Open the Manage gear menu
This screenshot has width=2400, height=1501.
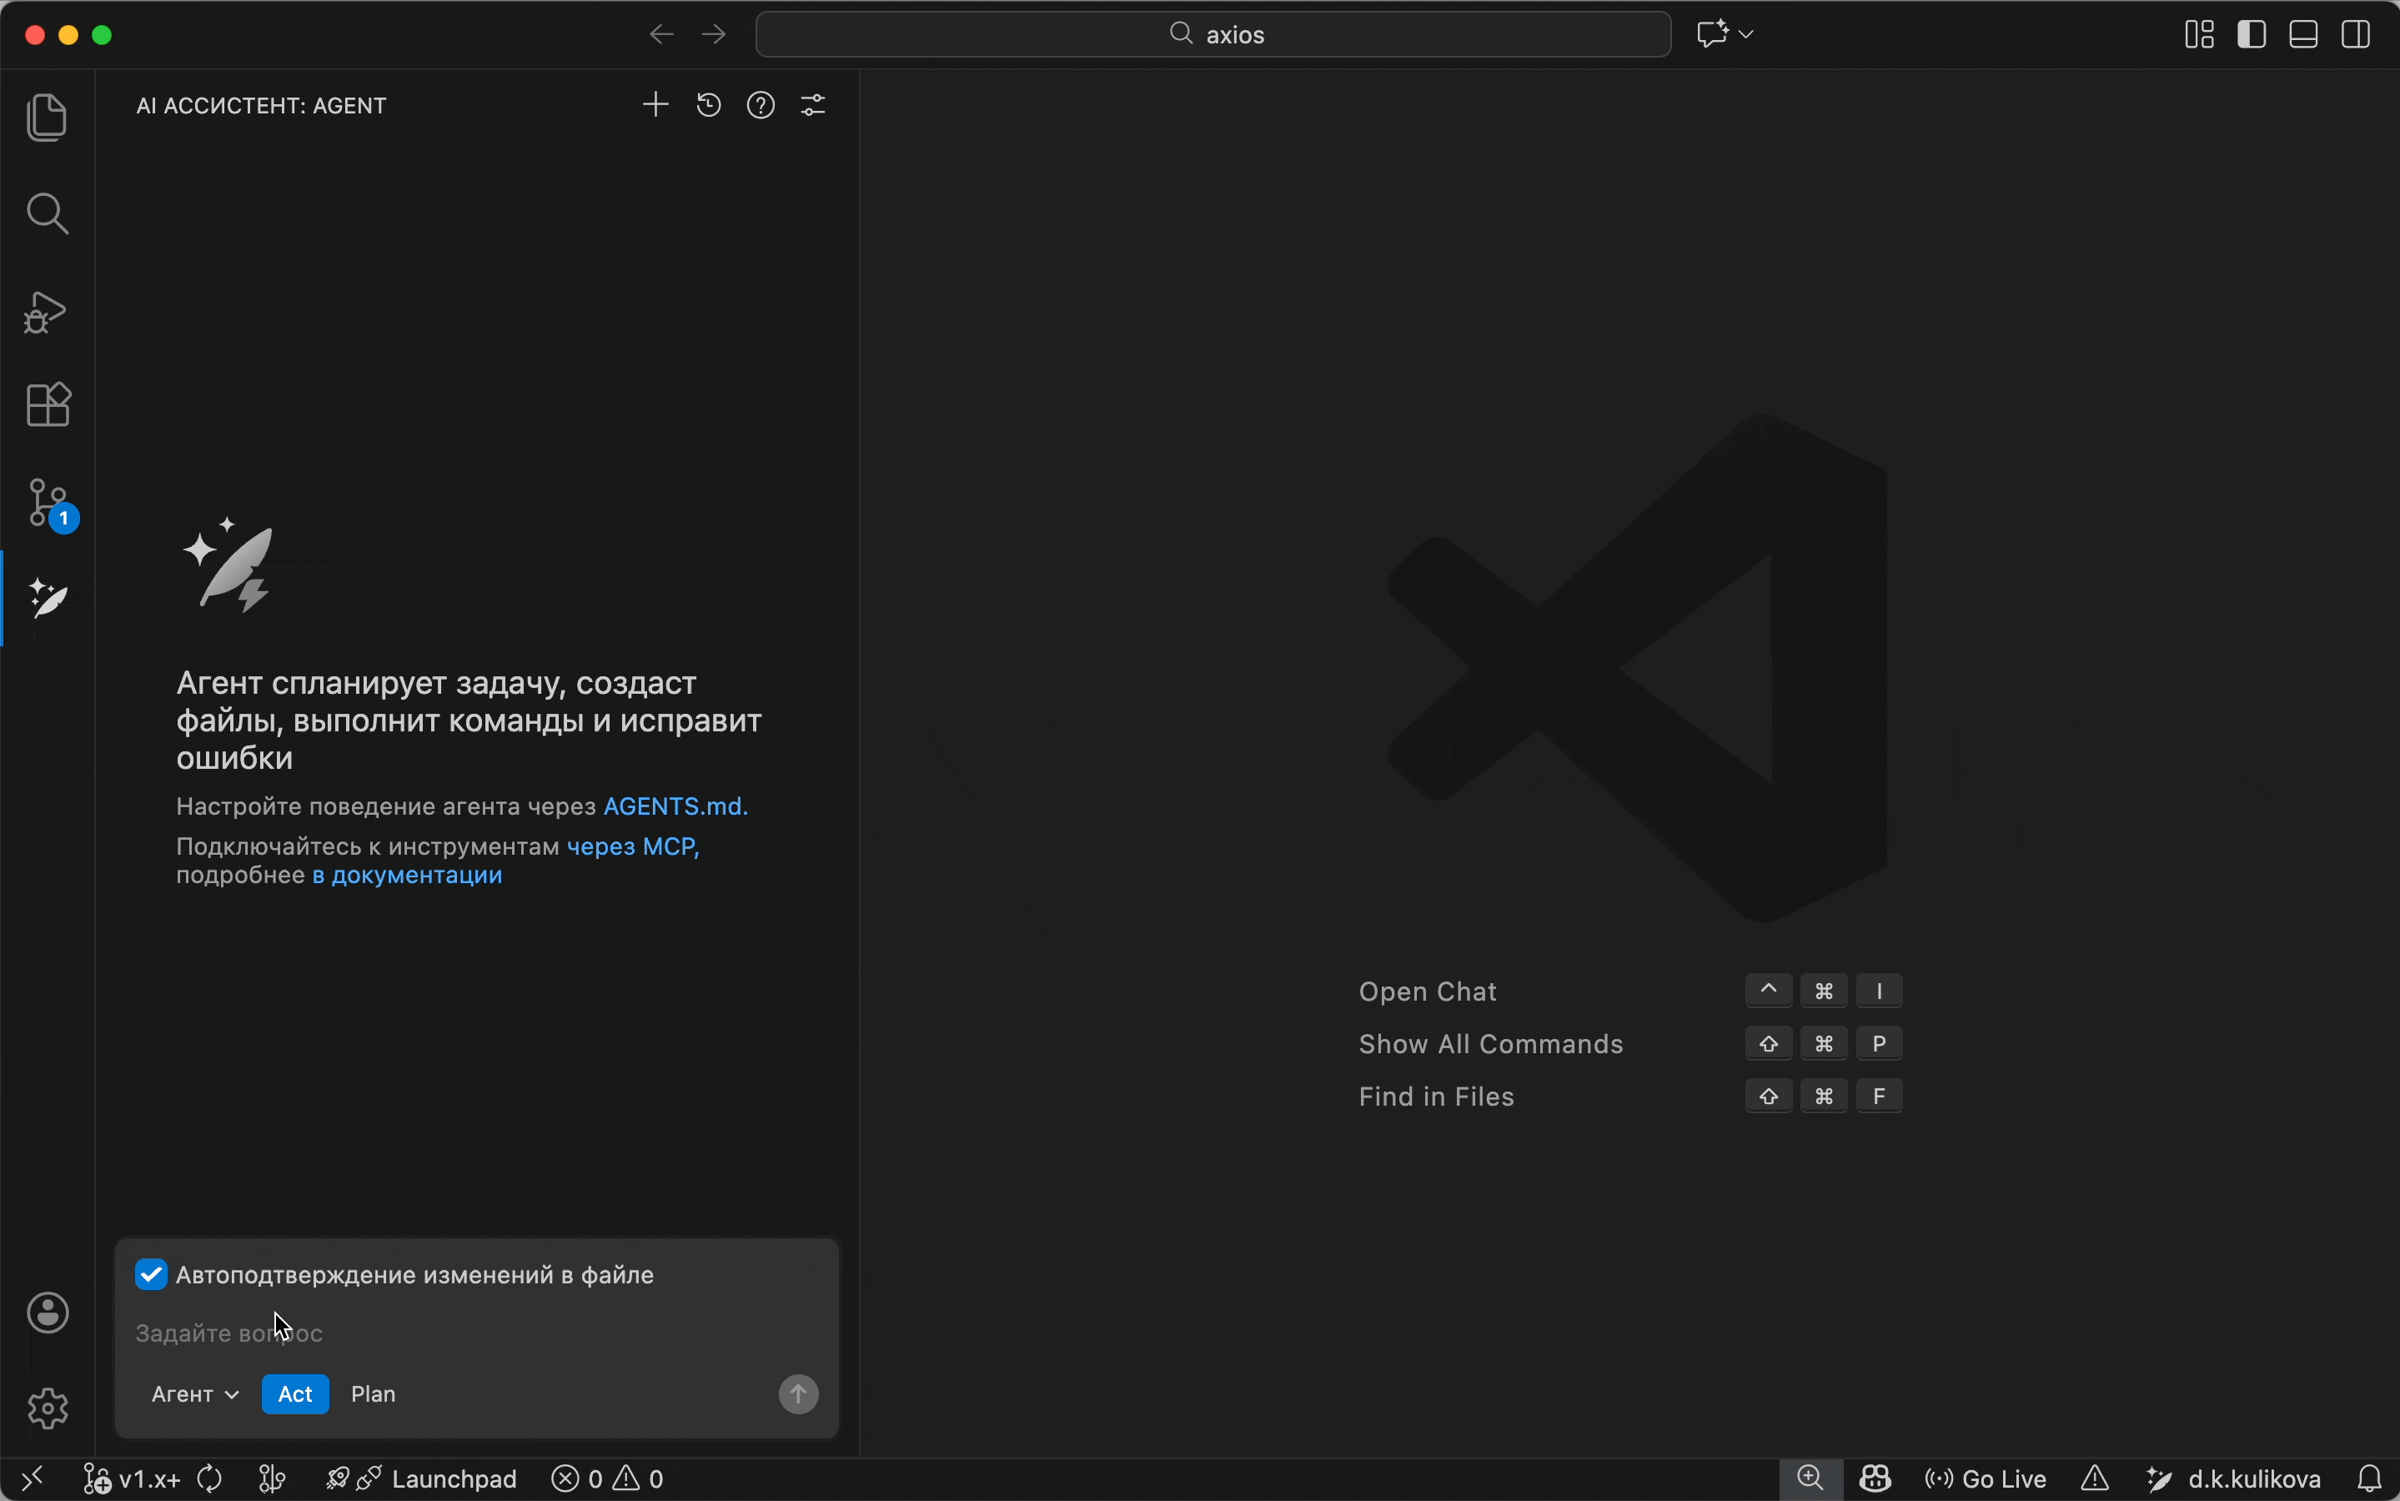[48, 1408]
